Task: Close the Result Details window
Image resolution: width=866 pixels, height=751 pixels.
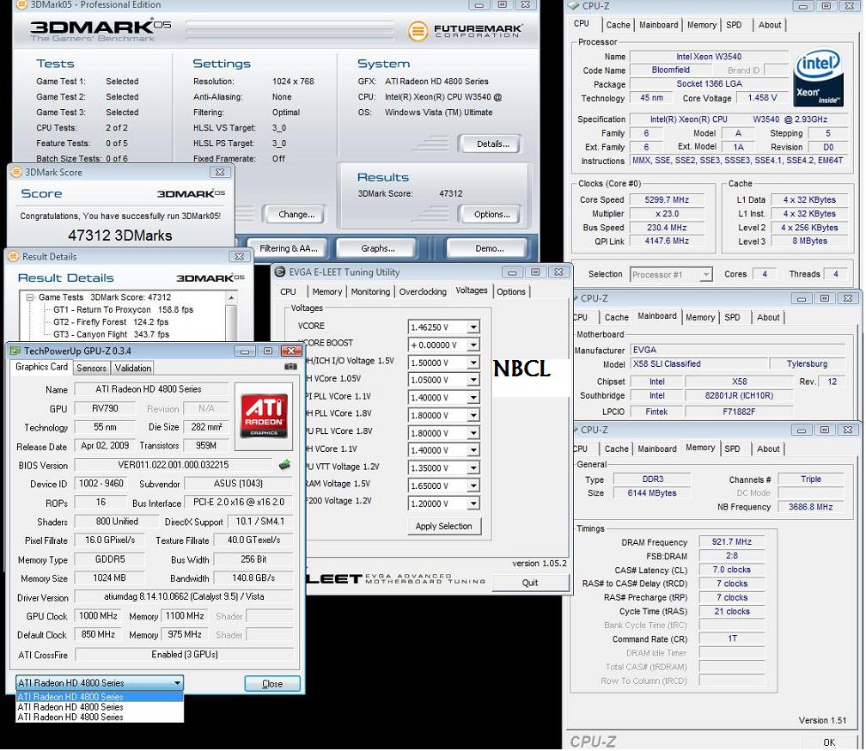Action: (x=239, y=257)
